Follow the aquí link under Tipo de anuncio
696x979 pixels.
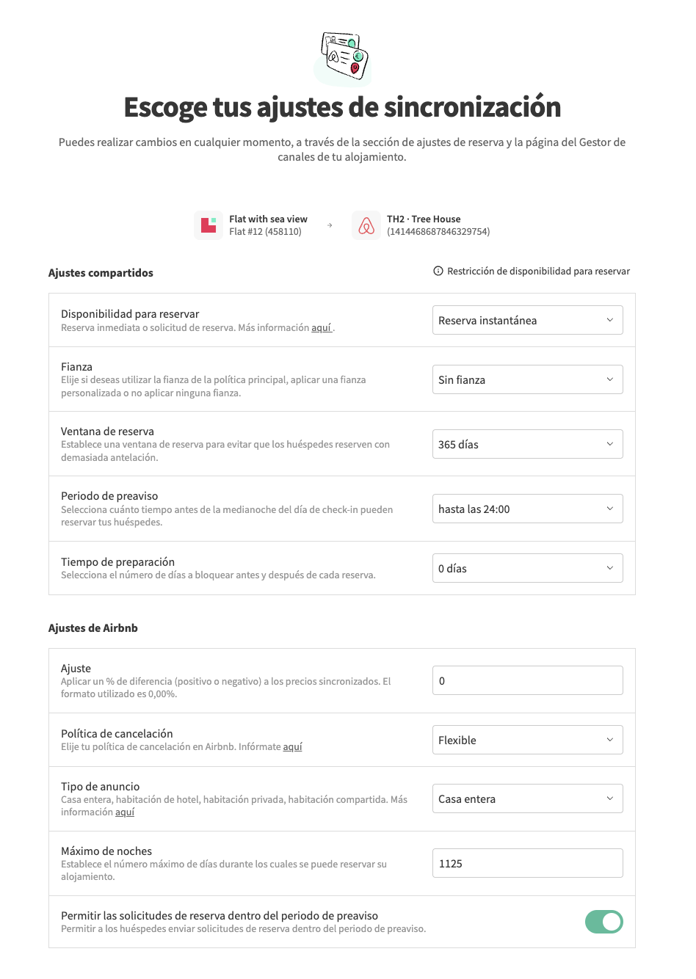pyautogui.click(x=125, y=812)
